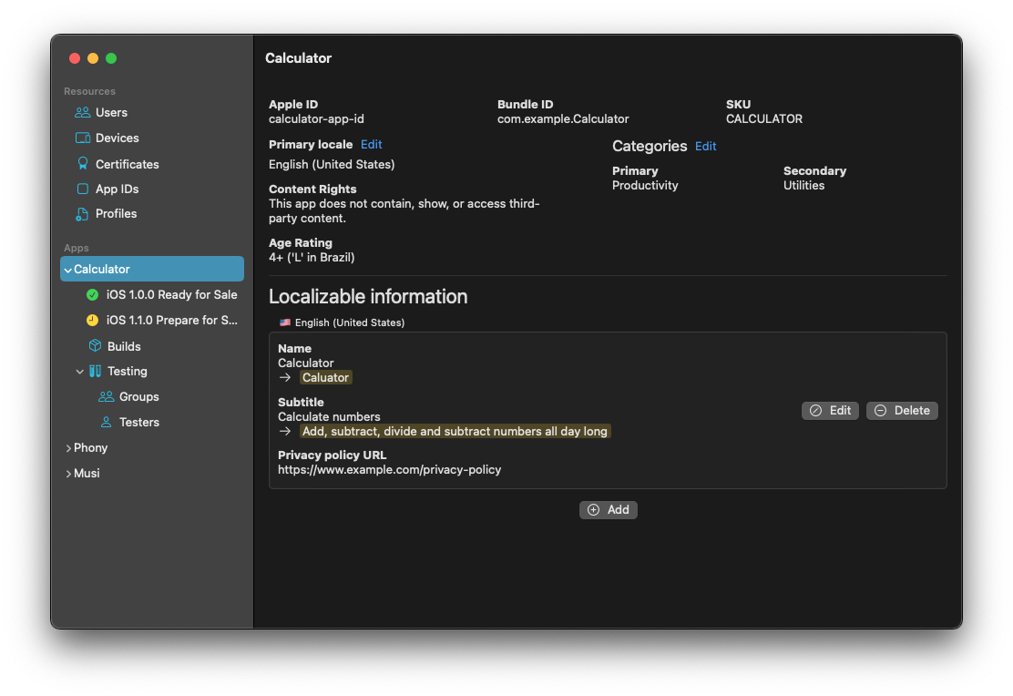Click the 'Localizable information' heading
Image resolution: width=1013 pixels, height=696 pixels.
[368, 297]
